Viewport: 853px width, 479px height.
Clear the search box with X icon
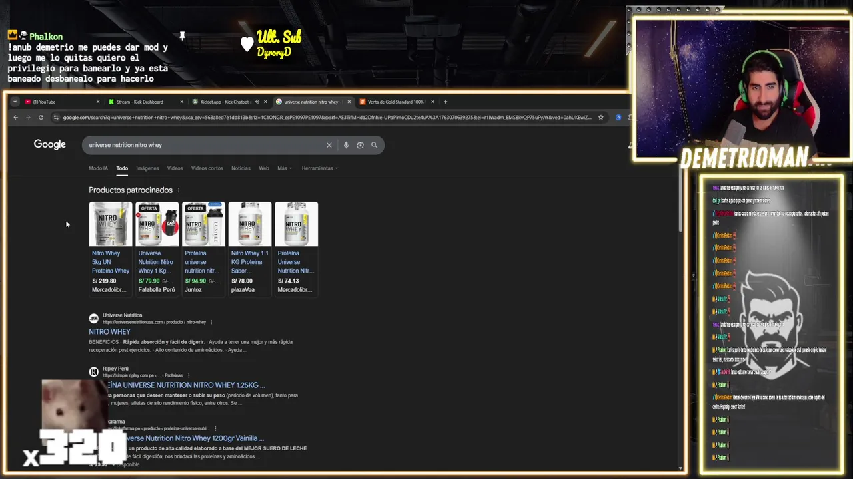329,145
